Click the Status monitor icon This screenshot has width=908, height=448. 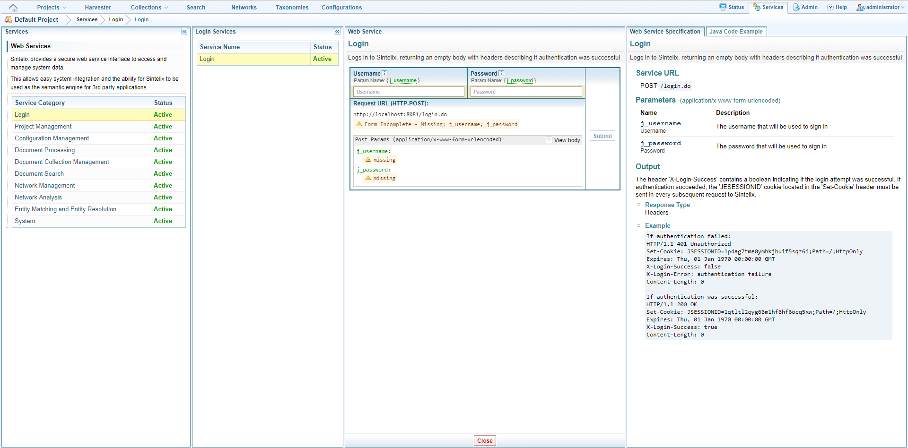723,7
